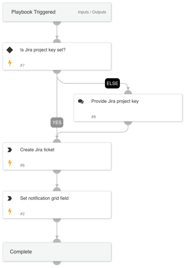This screenshot has height=268, width=185.
Task: Click the Complete node
Action: coord(57,252)
